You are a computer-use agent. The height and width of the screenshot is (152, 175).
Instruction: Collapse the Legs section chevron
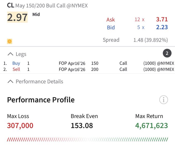(x=10, y=54)
